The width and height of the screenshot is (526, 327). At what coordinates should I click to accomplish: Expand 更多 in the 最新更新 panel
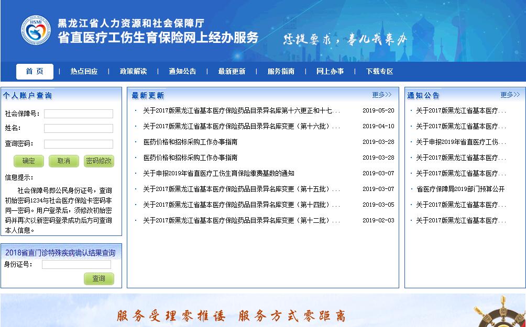[x=381, y=95]
